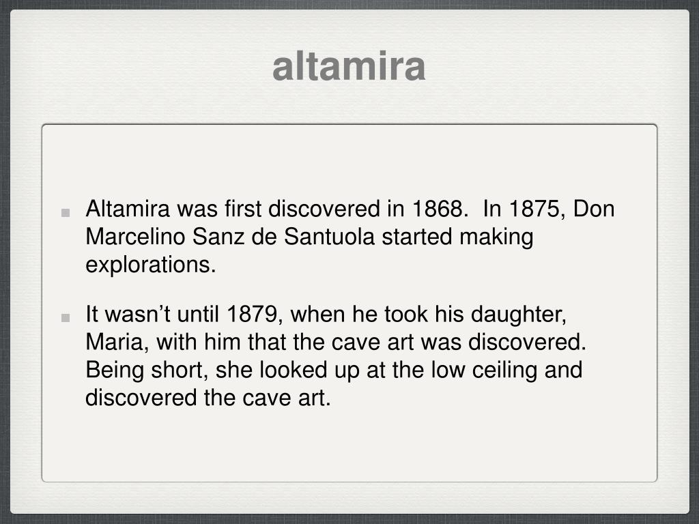Select the first gray square bullet marker
The height and width of the screenshot is (524, 699).
point(66,213)
